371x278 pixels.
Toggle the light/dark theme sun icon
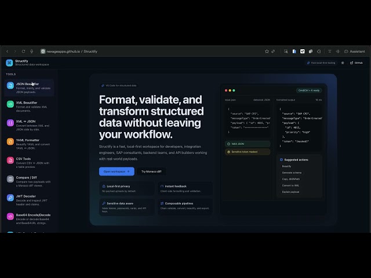pos(343,63)
